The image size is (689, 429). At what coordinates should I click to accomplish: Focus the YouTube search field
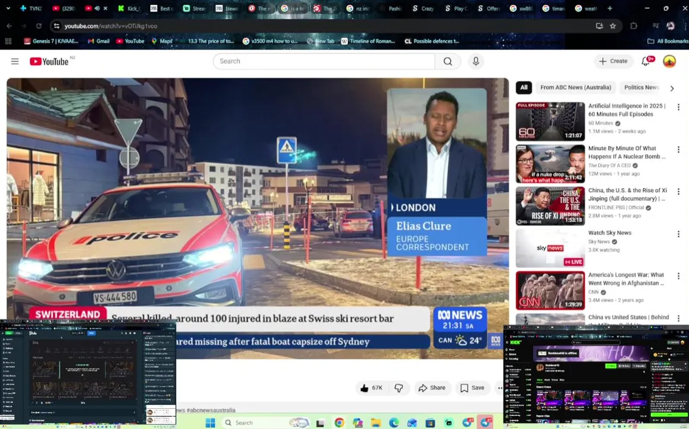(324, 61)
